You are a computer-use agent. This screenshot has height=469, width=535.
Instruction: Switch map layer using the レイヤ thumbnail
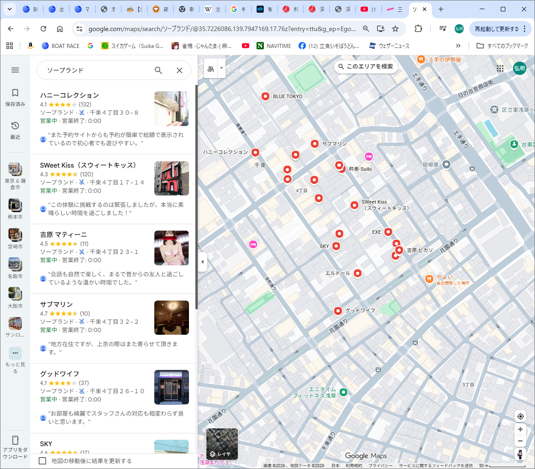pos(222,444)
